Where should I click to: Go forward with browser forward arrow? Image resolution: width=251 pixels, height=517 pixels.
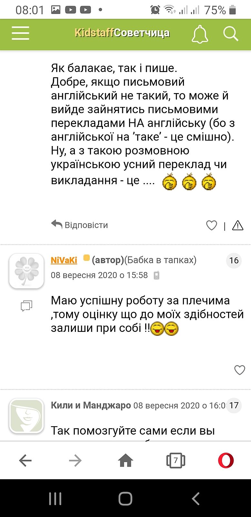75,460
